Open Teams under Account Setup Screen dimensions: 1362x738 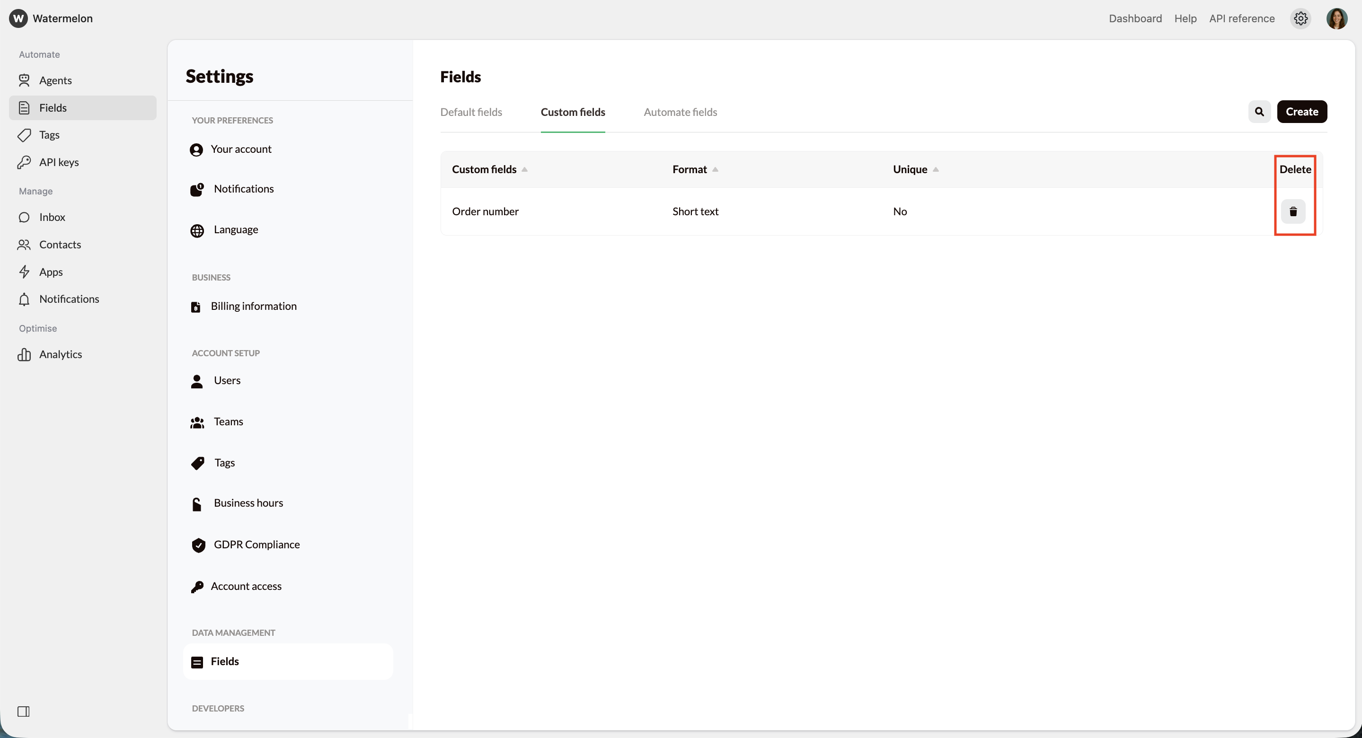tap(228, 422)
